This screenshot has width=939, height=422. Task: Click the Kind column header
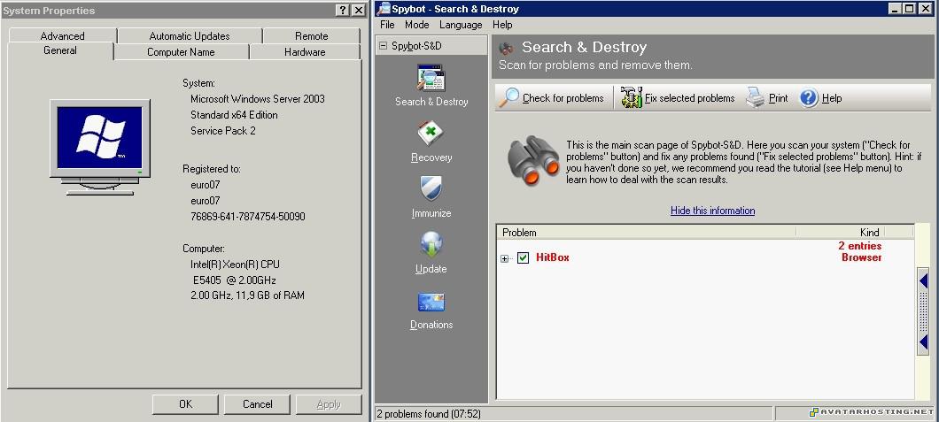(x=840, y=232)
